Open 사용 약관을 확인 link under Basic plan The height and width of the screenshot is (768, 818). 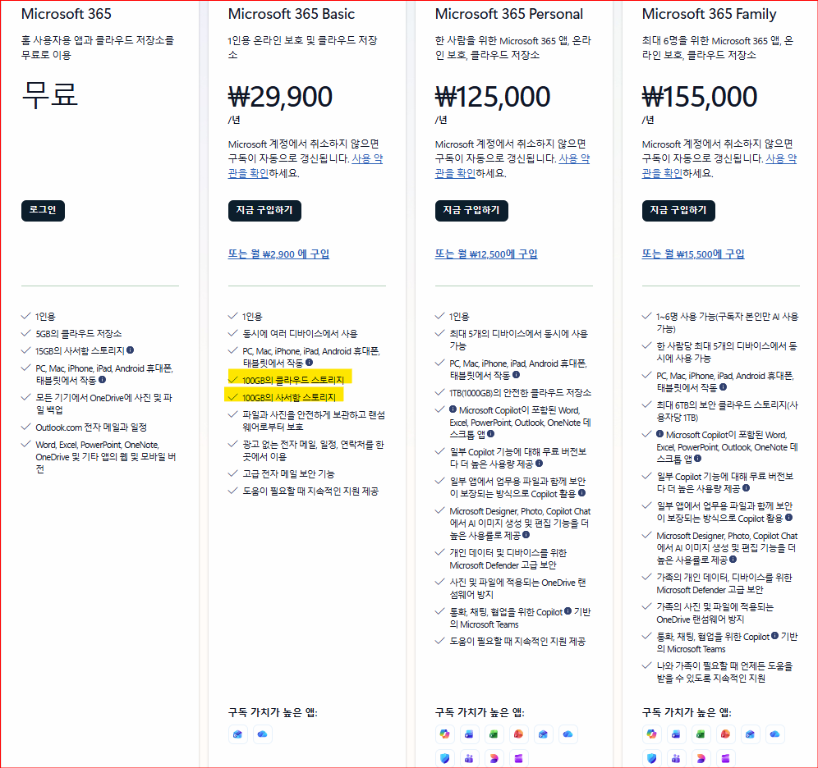coord(248,172)
